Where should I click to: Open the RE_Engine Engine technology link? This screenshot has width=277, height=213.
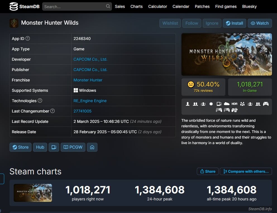coord(90,101)
